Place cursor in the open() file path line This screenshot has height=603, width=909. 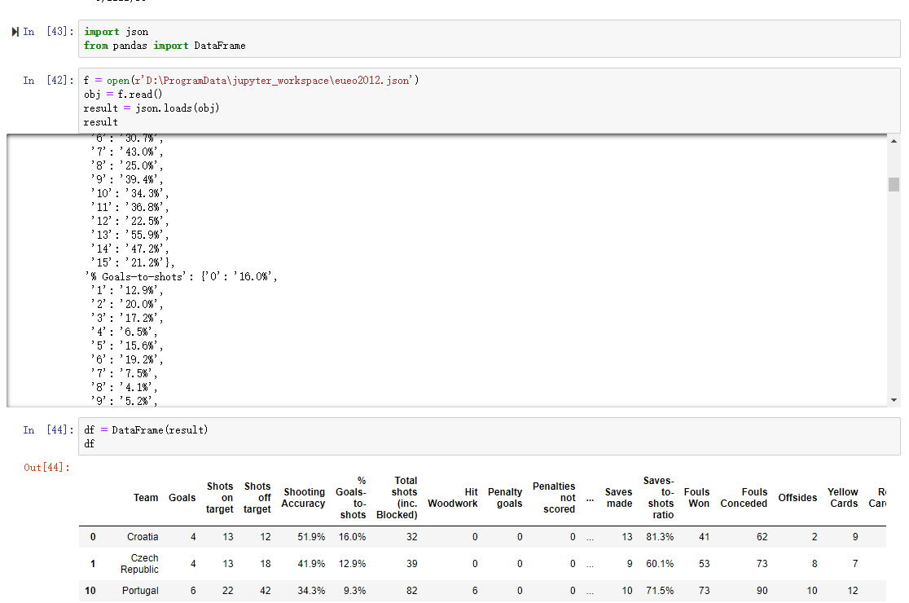point(251,81)
